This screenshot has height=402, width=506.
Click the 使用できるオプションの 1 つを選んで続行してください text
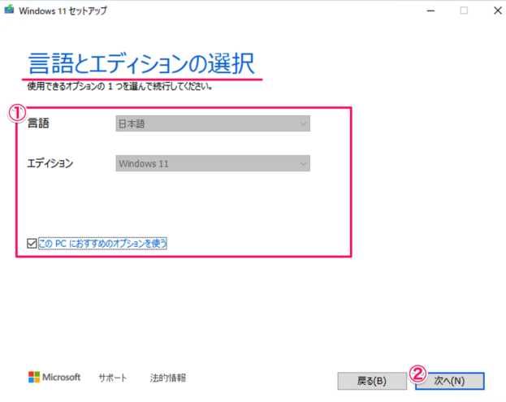tap(119, 86)
